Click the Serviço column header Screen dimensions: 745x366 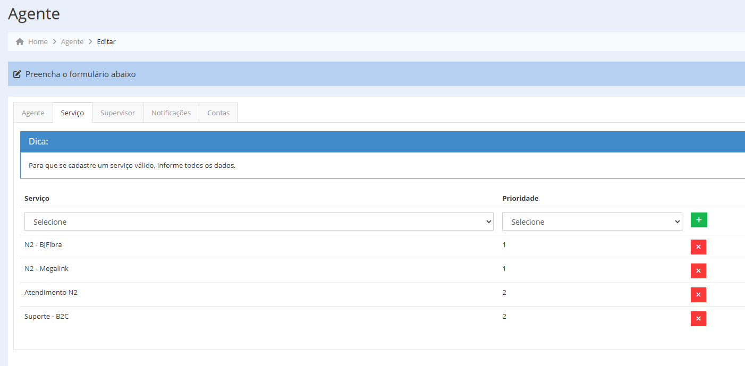[x=37, y=198]
